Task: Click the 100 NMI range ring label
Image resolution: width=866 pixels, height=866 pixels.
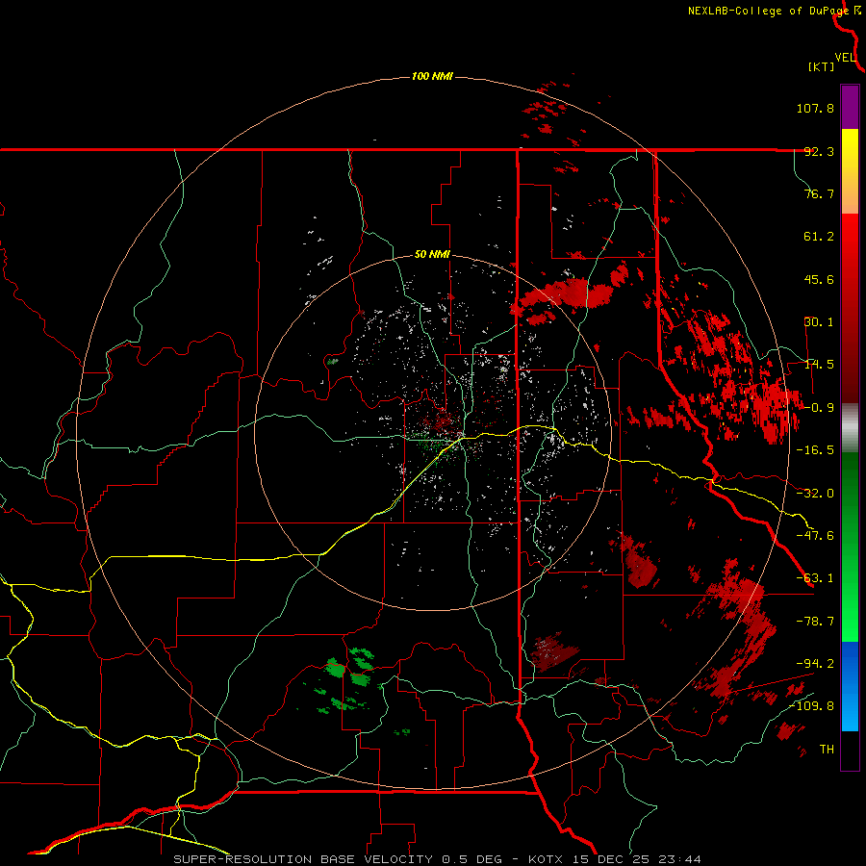Action: [432, 76]
